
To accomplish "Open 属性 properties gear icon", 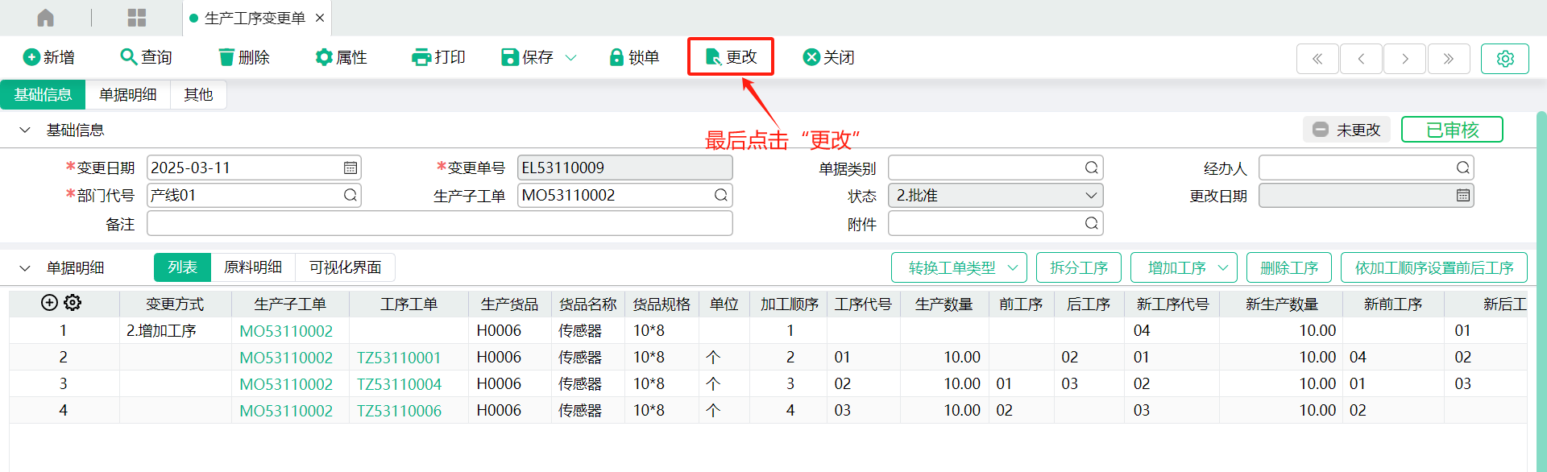I will click(324, 57).
